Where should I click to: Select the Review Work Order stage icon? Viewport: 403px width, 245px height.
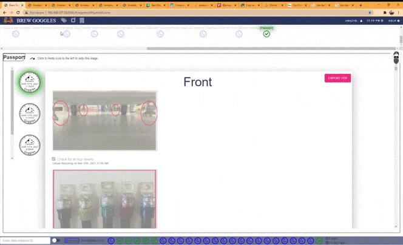click(x=94, y=34)
